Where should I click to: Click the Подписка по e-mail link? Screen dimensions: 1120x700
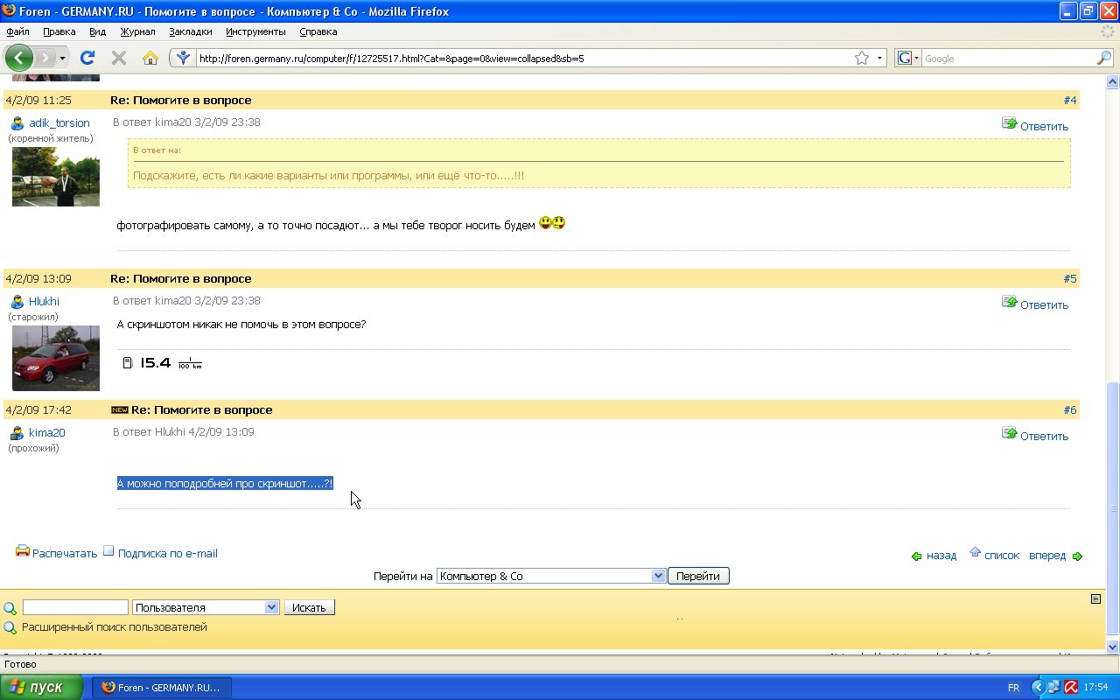pyautogui.click(x=168, y=553)
